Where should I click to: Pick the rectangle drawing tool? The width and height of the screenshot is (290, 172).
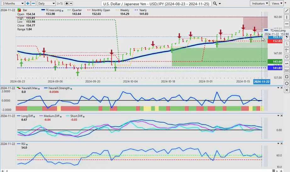287,77
